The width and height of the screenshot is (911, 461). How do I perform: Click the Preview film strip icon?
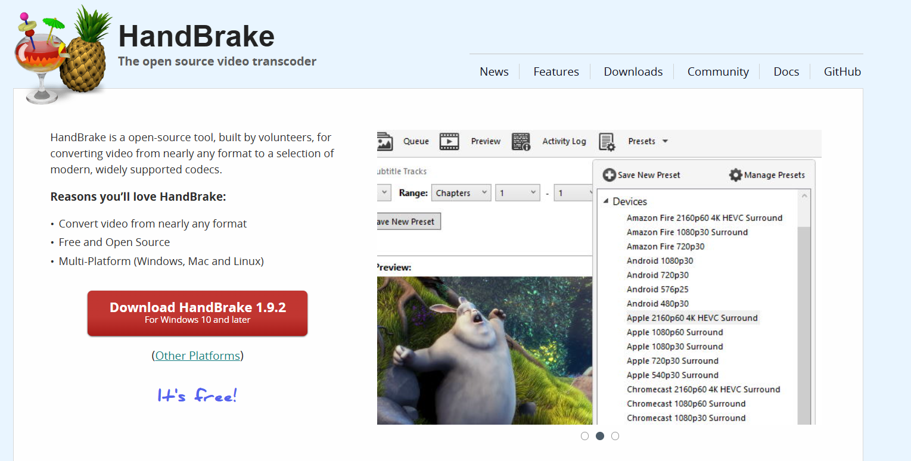449,141
